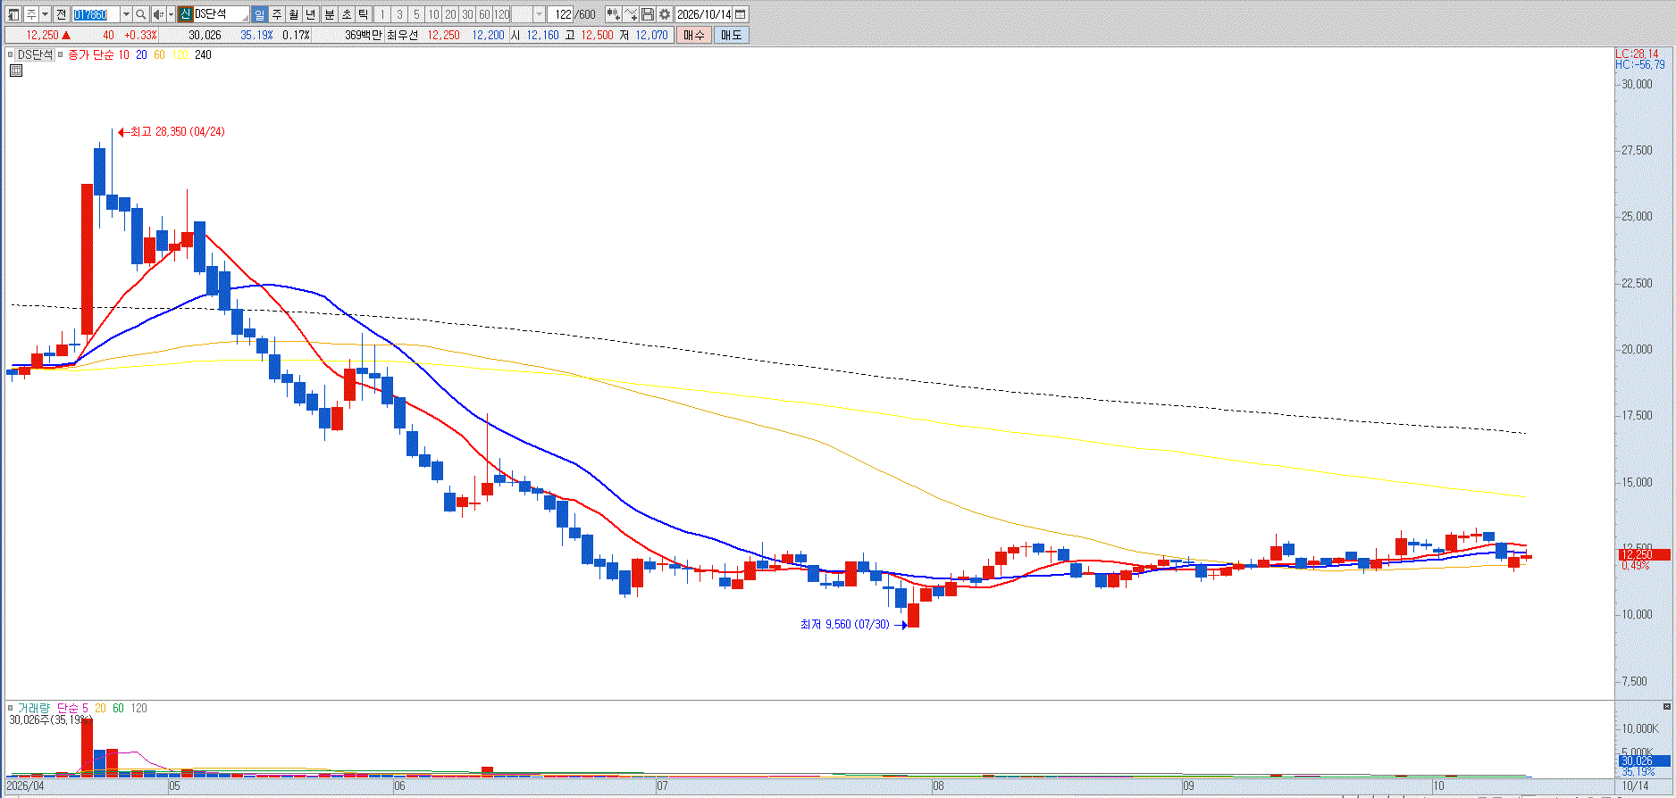The width and height of the screenshot is (1676, 798).
Task: Click the small square before 거래량 label
Action: (11, 708)
